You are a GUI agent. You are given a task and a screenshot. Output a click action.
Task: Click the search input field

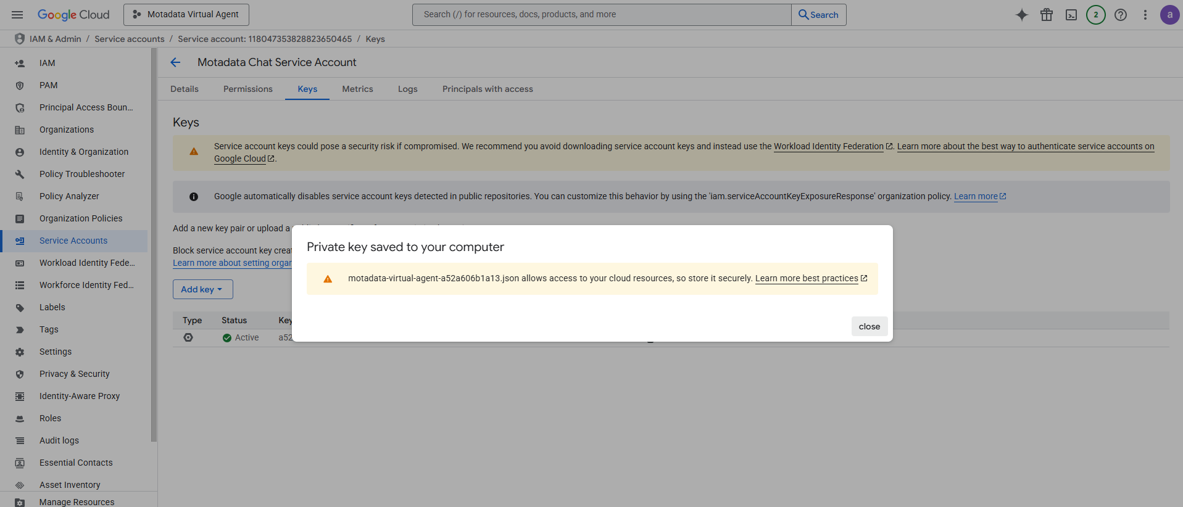[602, 15]
